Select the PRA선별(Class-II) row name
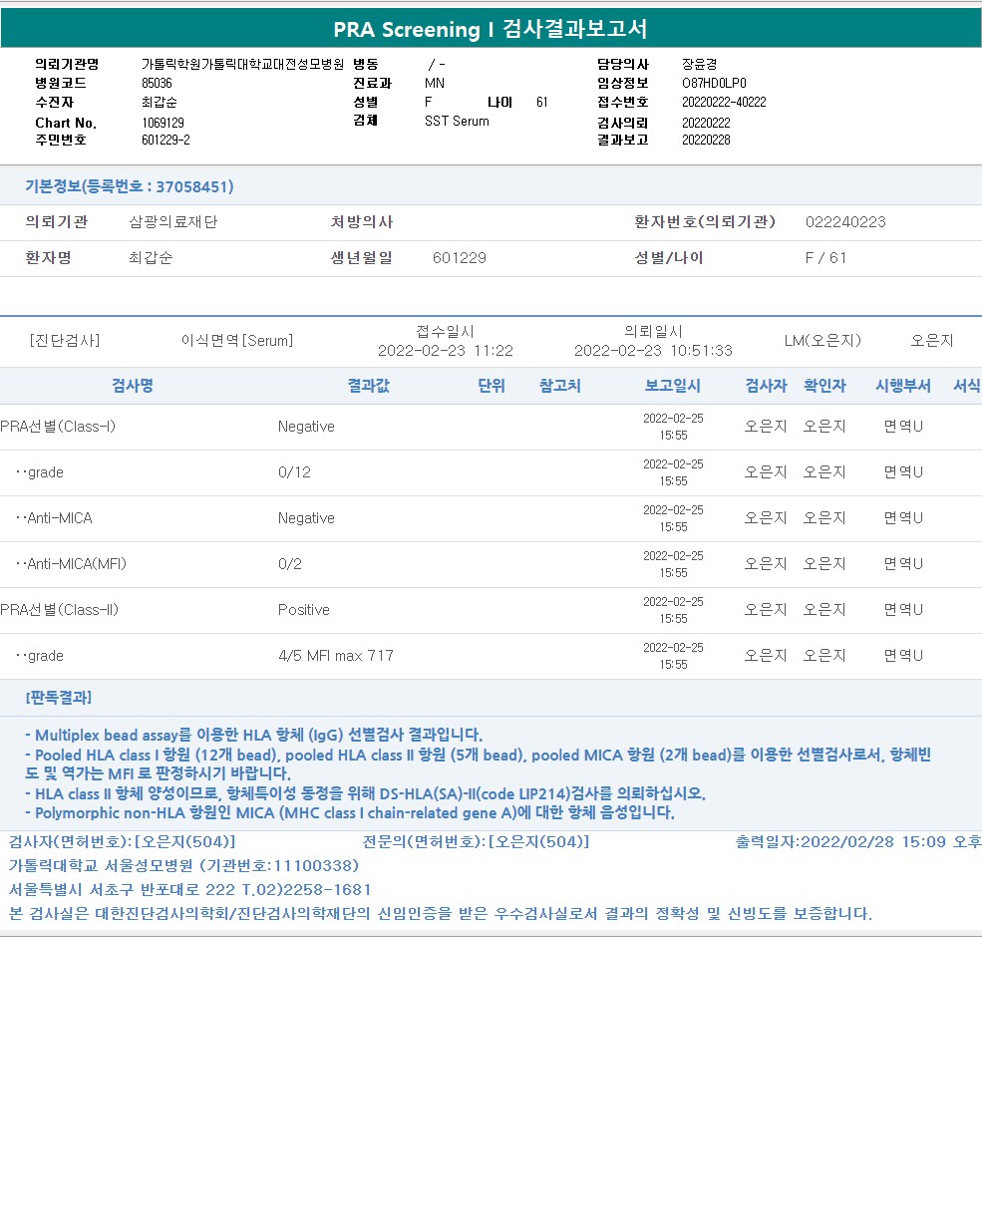 tap(60, 610)
